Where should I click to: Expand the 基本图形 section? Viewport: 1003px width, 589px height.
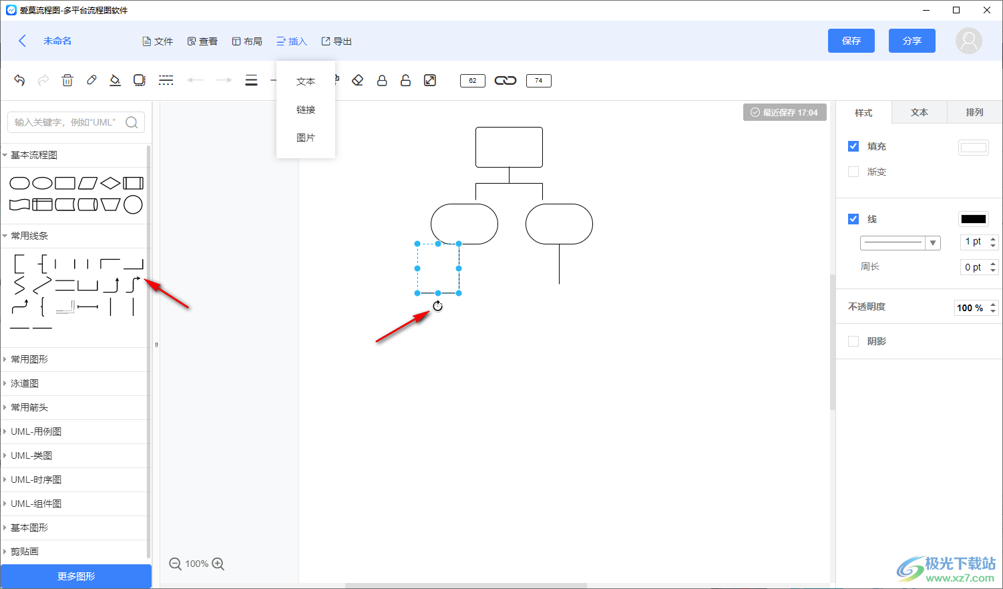point(73,528)
